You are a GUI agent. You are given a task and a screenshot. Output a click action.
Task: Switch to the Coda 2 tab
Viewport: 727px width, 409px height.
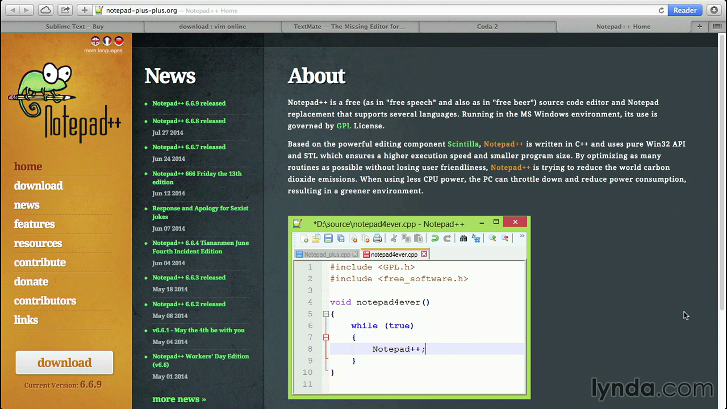tap(487, 26)
